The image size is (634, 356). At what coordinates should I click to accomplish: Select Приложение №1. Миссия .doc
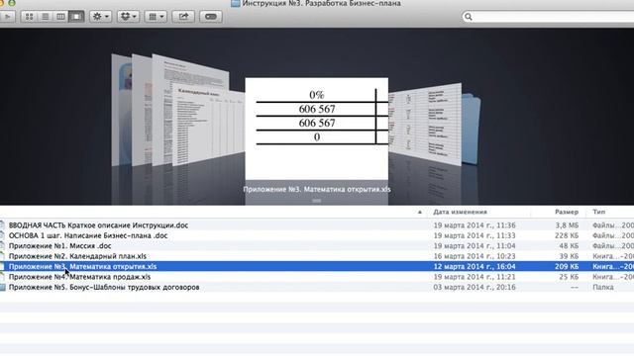59,246
